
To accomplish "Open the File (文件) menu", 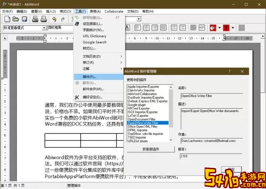I will 7,11.
